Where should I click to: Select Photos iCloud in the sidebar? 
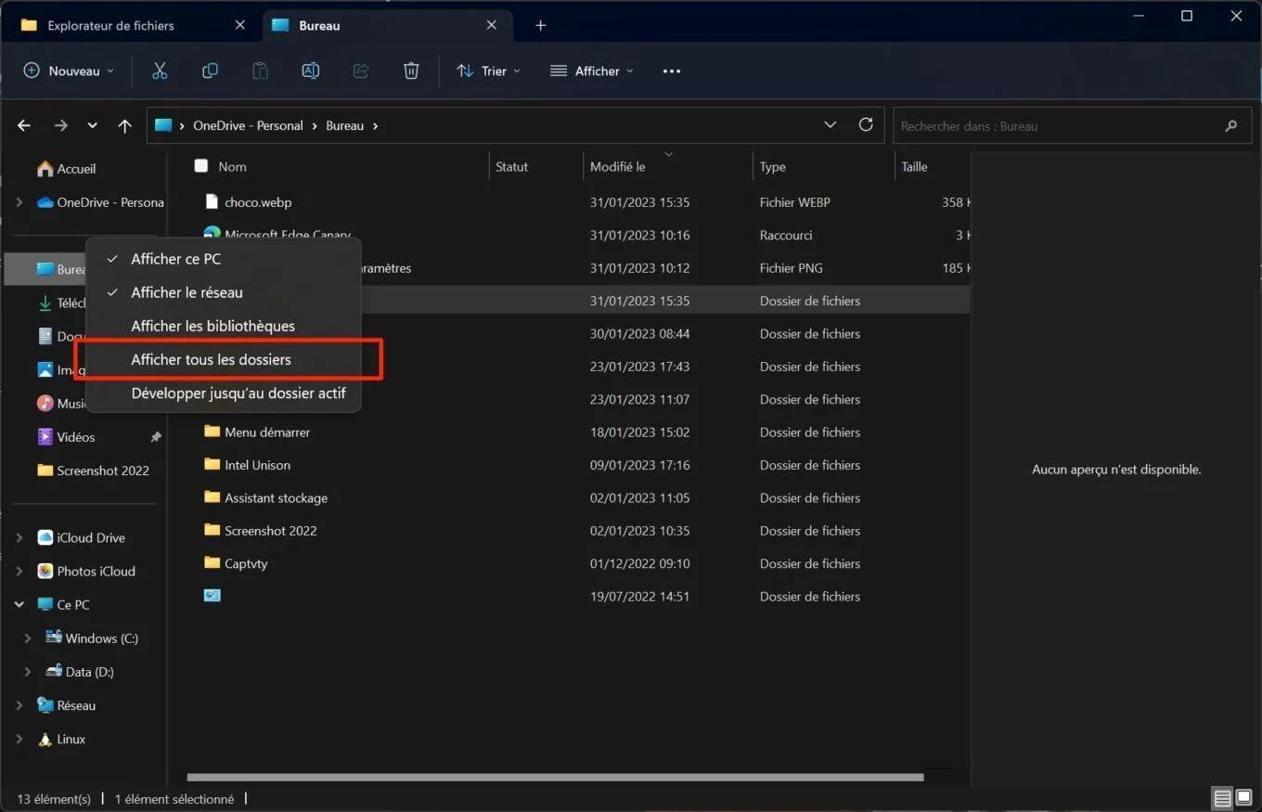pyautogui.click(x=86, y=572)
